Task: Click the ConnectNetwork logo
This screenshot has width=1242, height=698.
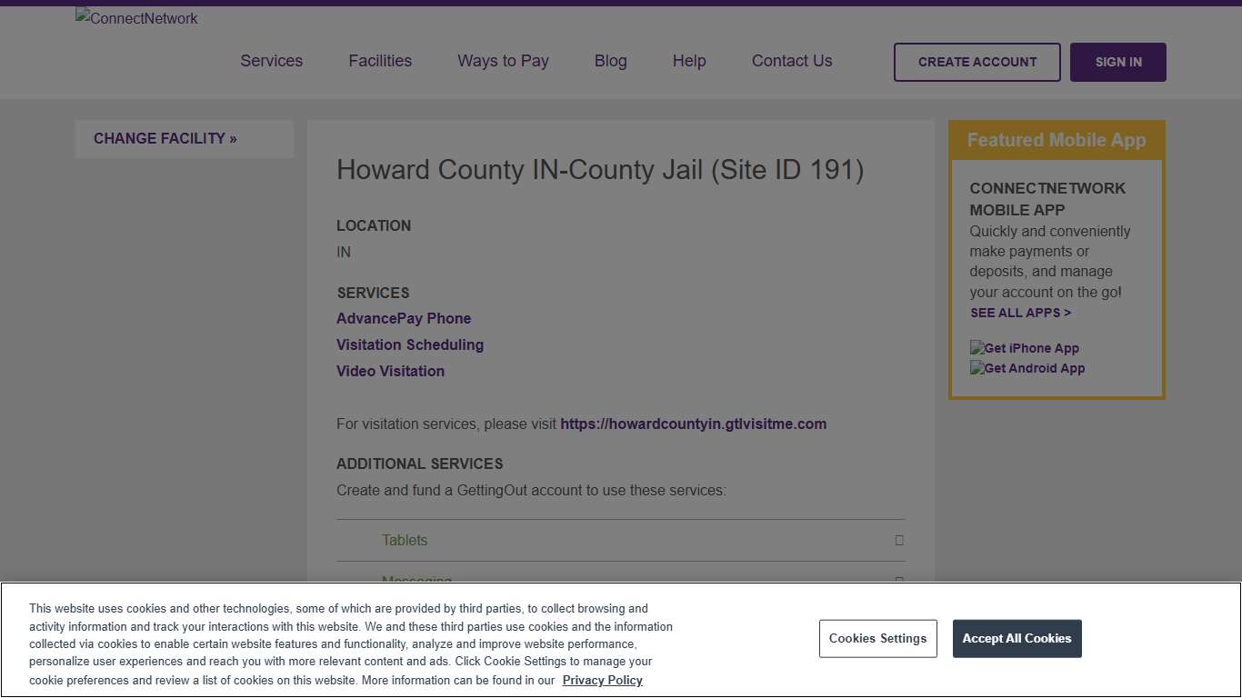Action: tap(135, 18)
